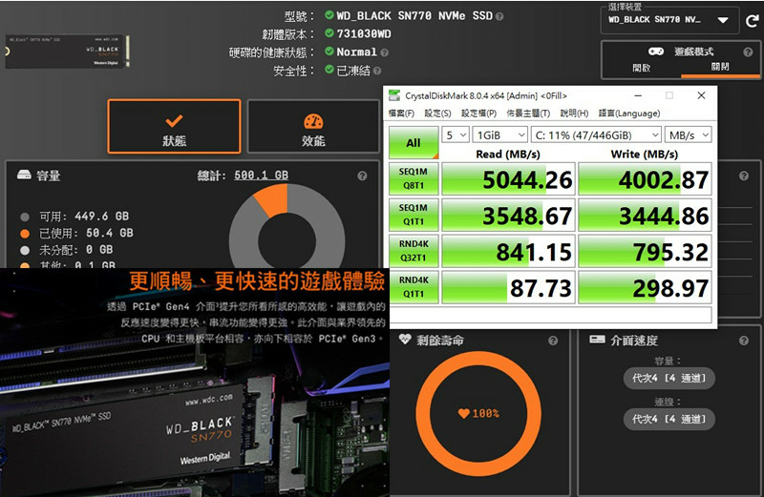The height and width of the screenshot is (497, 764).
Task: Turn gaming mode on with 開啟
Action: [641, 68]
